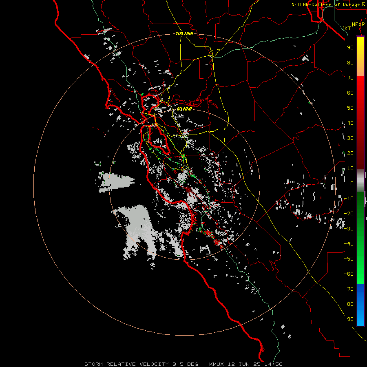Click the -80 value on the velocity scale
The height and width of the screenshot is (367, 367).
tap(349, 304)
